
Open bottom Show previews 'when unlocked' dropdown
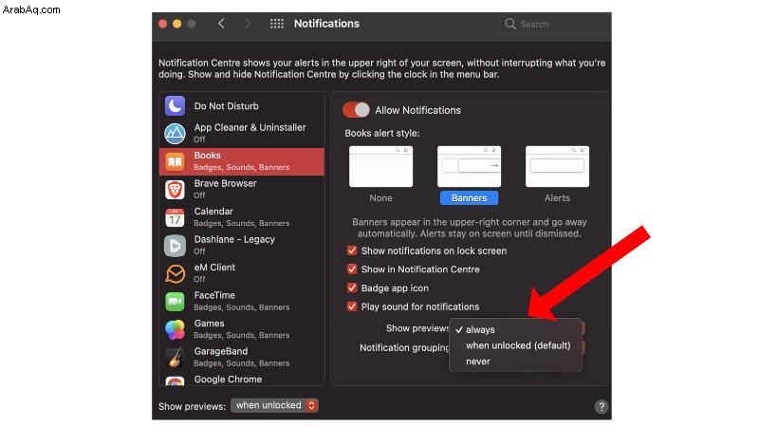click(274, 405)
